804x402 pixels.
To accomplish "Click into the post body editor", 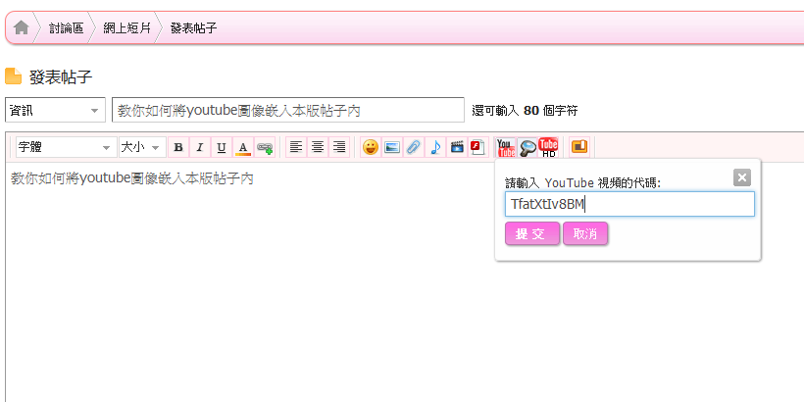I will [x=405, y=282].
